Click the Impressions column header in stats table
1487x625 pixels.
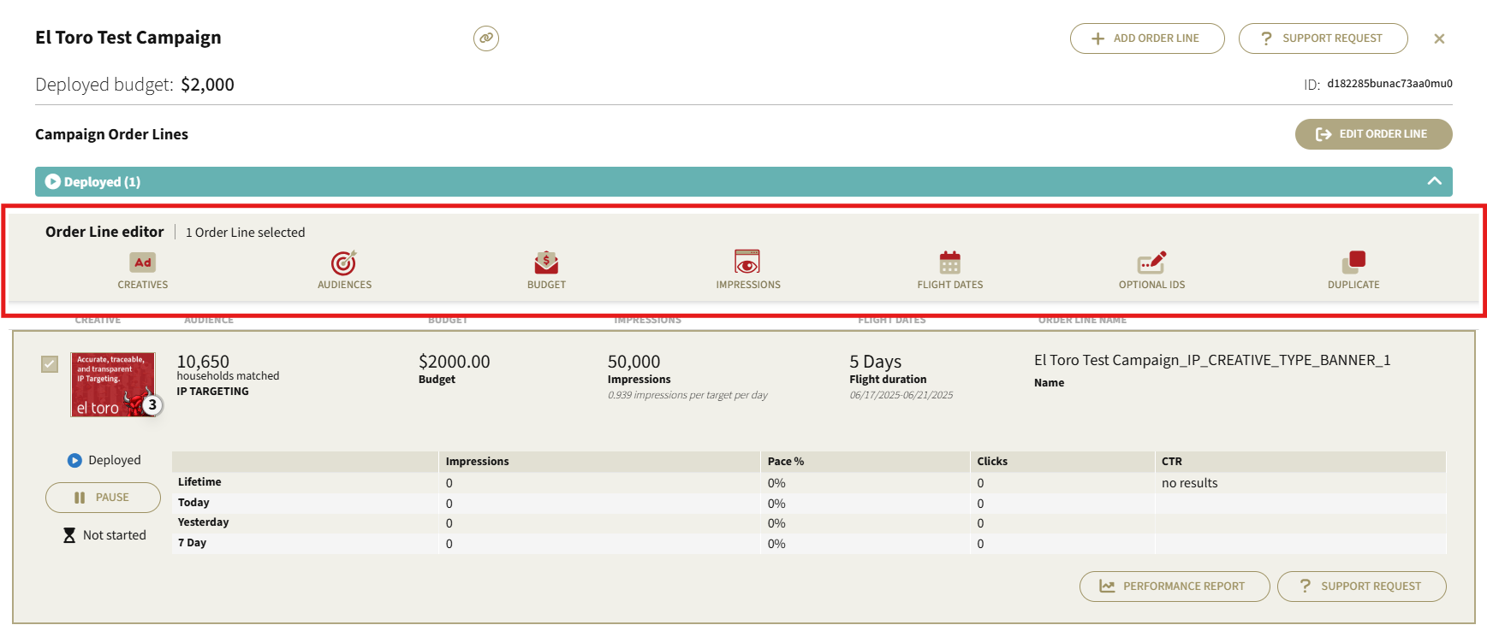(x=477, y=462)
